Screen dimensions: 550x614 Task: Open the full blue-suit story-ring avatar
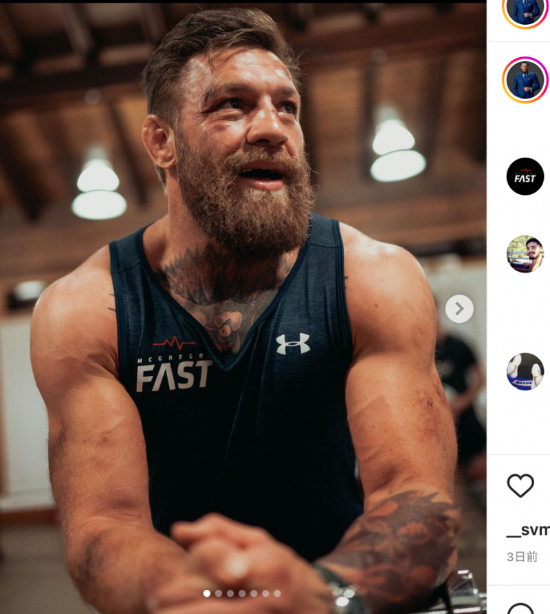(525, 80)
